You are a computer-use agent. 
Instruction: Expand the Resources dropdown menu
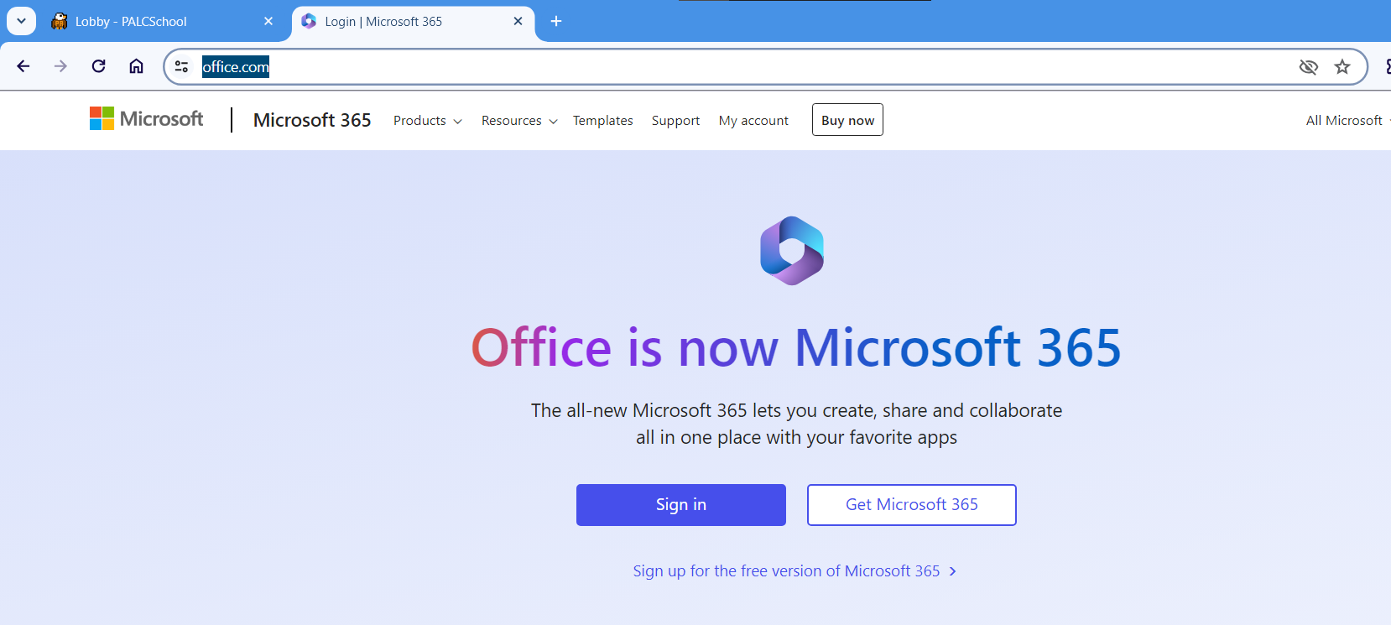518,121
